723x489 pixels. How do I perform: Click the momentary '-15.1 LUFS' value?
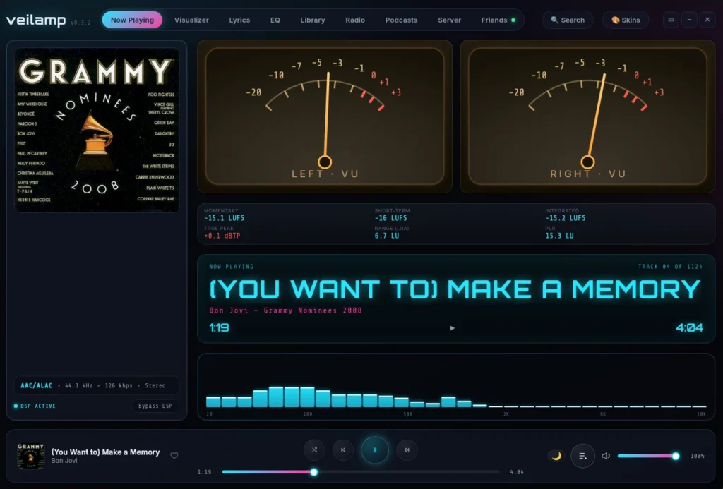point(224,218)
